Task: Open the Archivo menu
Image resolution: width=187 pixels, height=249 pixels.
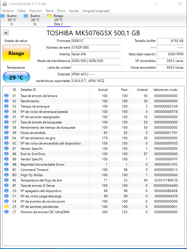Action: coord(8,11)
